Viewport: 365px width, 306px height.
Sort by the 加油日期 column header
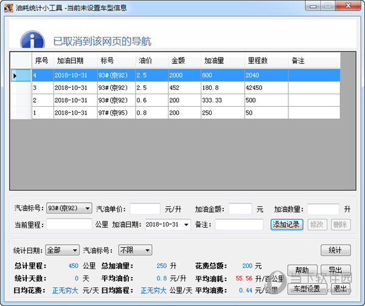(75, 61)
